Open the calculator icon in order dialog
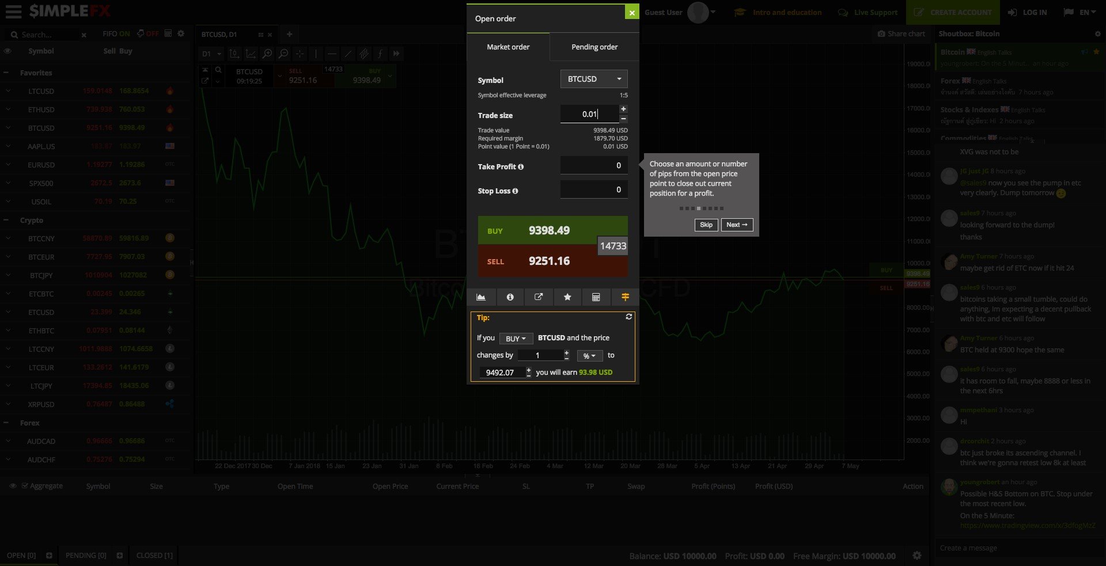Screen dimensions: 1106x566 point(596,297)
